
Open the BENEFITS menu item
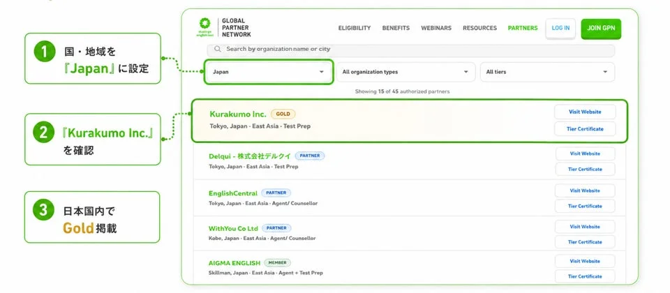click(396, 28)
